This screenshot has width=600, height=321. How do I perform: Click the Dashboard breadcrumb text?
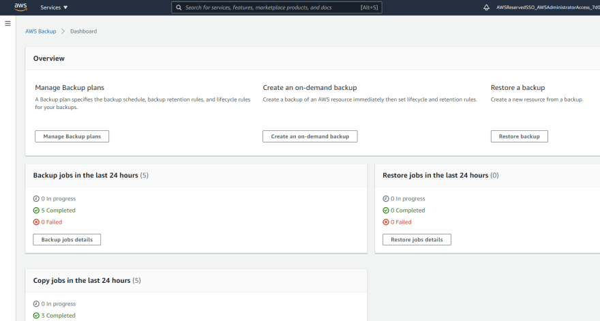pyautogui.click(x=83, y=31)
